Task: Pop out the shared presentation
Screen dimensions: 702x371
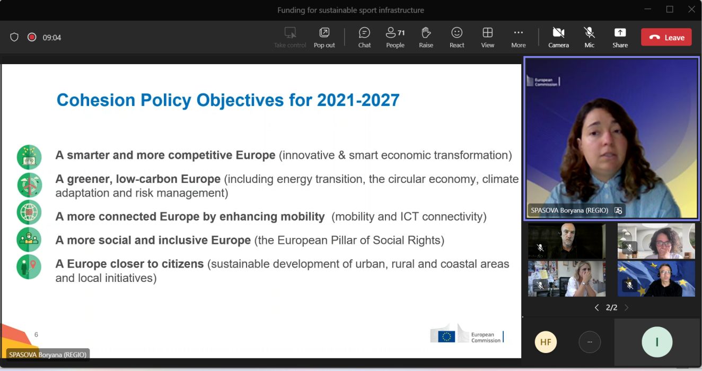Action: [x=324, y=38]
